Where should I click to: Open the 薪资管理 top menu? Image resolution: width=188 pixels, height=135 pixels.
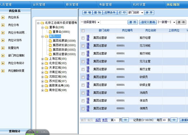[72, 5]
